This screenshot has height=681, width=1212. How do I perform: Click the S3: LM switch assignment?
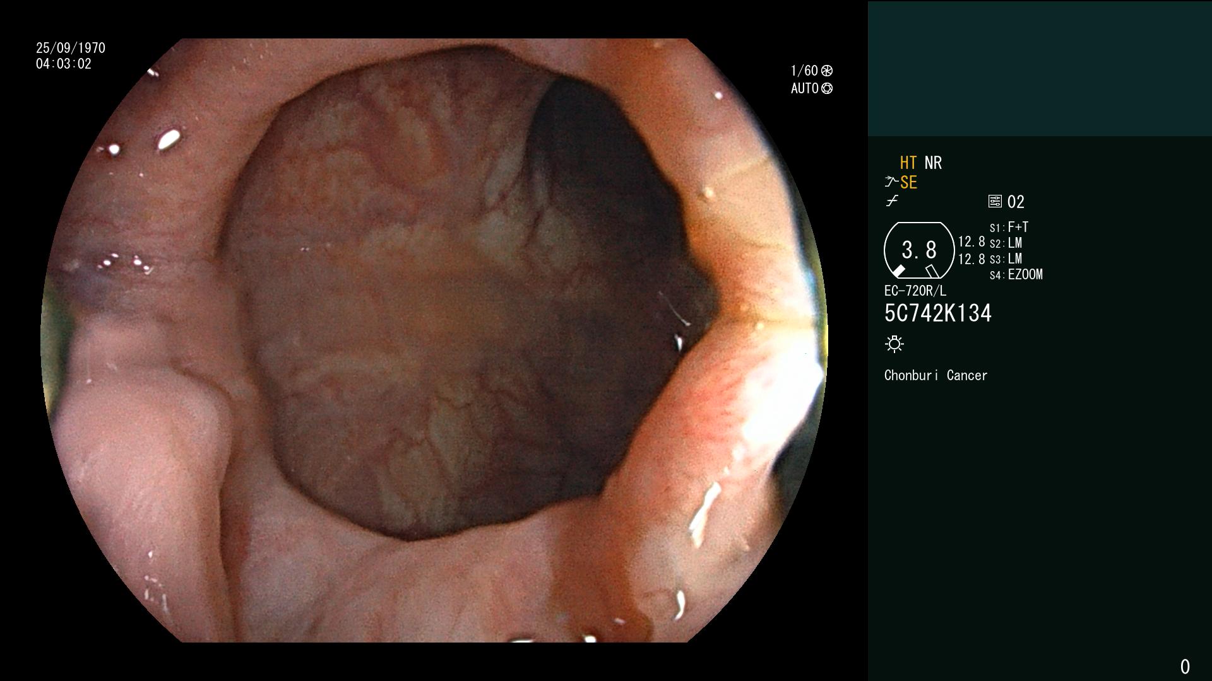(1006, 259)
